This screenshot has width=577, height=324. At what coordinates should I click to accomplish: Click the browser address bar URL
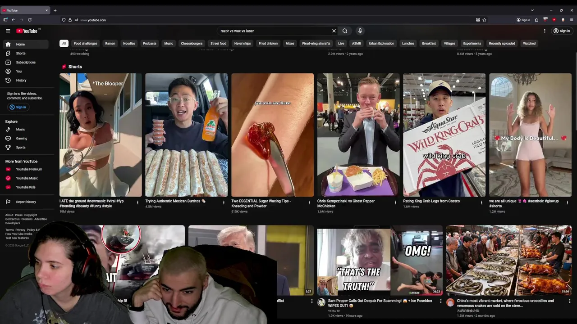point(93,20)
